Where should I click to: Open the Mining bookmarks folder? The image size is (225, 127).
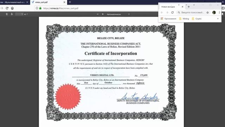(184, 19)
